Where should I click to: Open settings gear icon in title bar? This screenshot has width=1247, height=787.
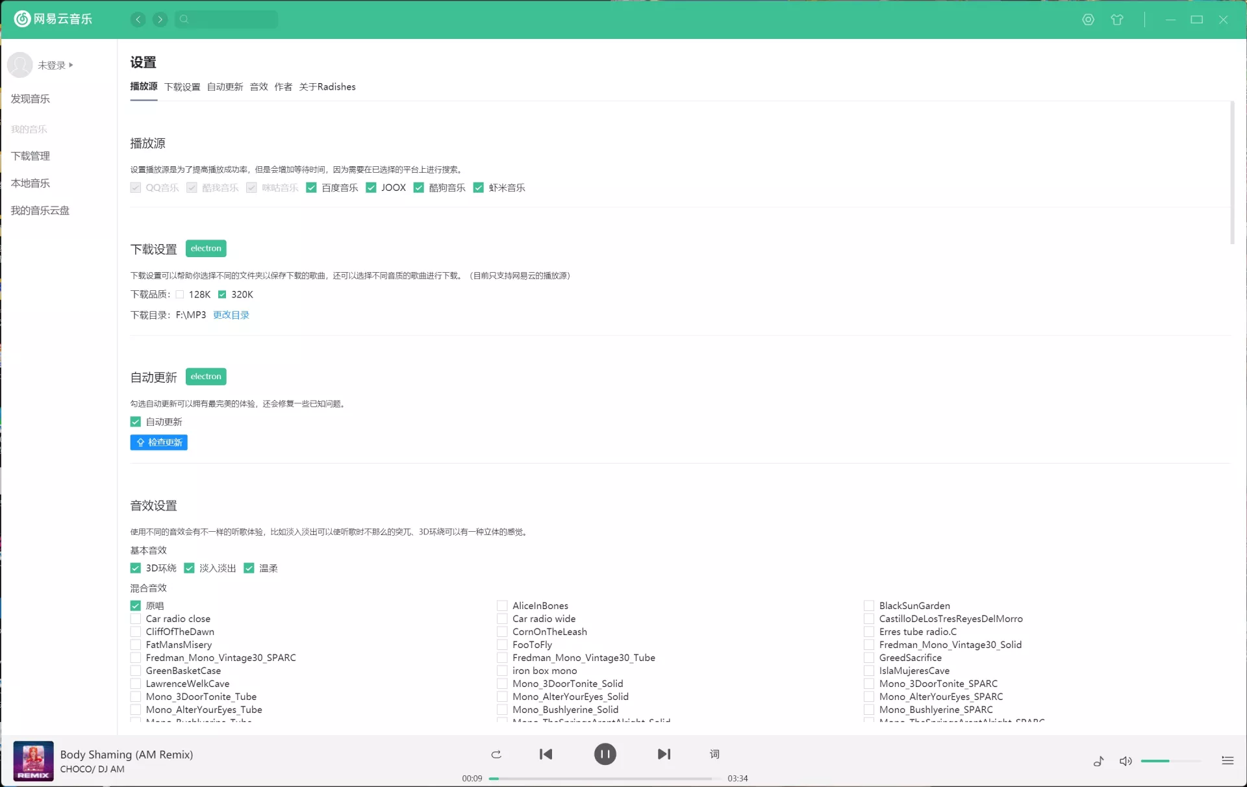(1088, 19)
